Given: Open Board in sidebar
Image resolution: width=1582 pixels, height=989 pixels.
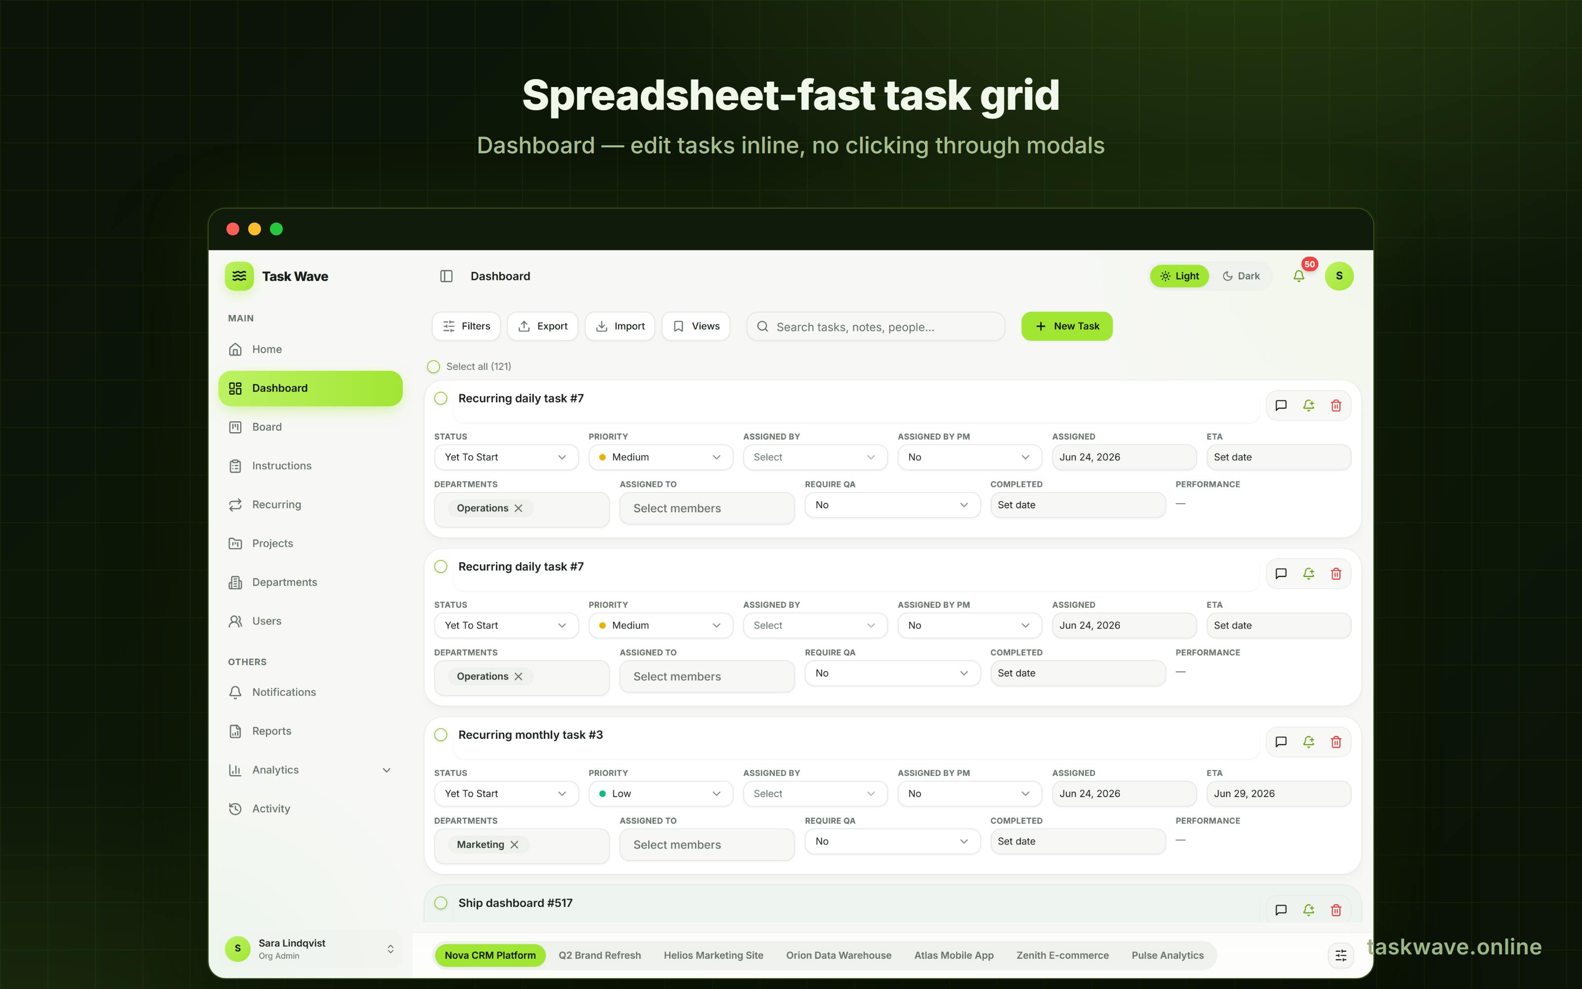Looking at the screenshot, I should click(310, 427).
